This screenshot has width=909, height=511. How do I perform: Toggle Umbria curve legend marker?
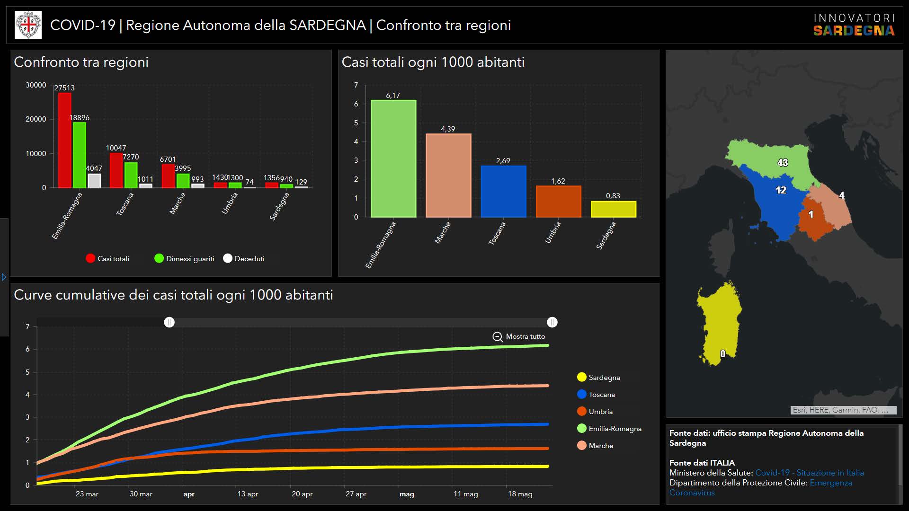click(582, 412)
